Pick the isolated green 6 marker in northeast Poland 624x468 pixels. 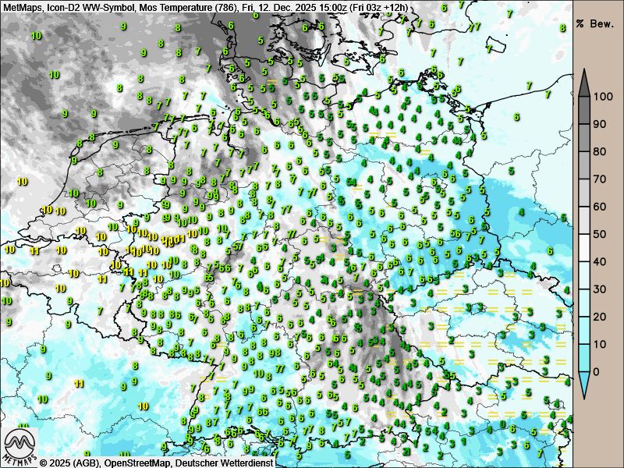[516, 117]
